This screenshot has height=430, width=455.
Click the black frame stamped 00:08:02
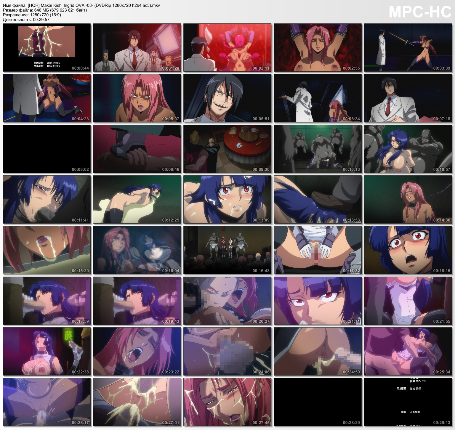point(47,149)
